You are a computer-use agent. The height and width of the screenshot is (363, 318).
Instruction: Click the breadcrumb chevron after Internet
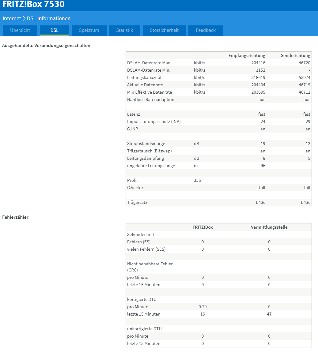pyautogui.click(x=24, y=19)
